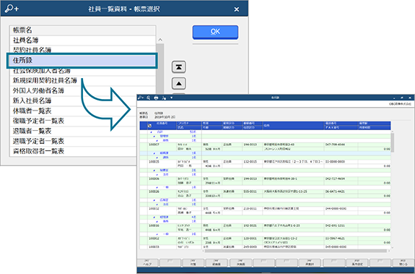Click the 前画面 function button
The image size is (415, 274).
click(x=217, y=263)
